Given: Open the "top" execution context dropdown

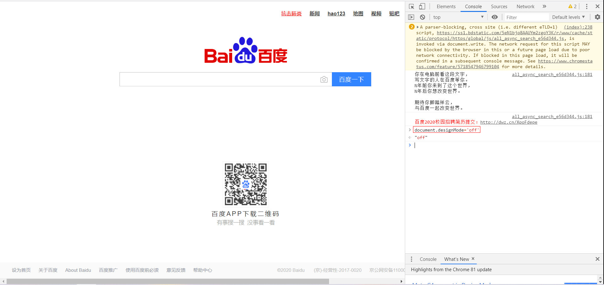Looking at the screenshot, I should [x=458, y=17].
